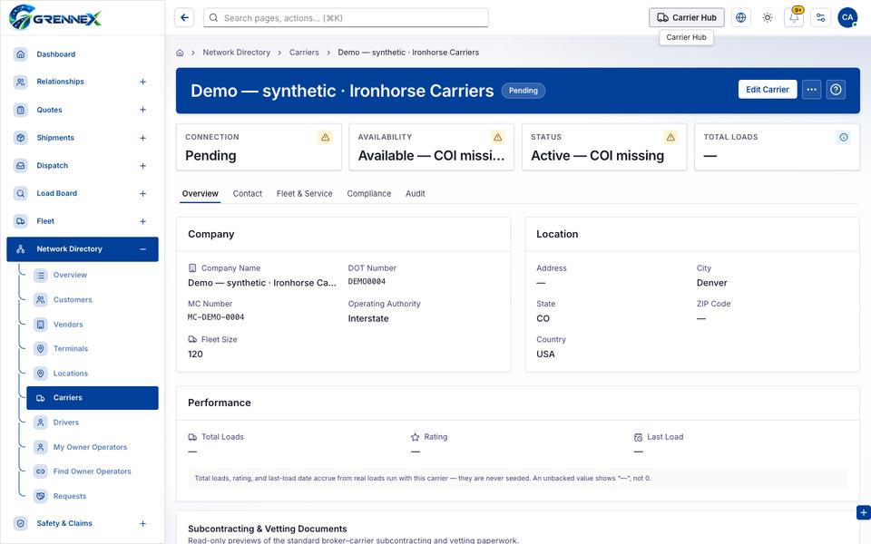This screenshot has height=544, width=871.
Task: Click the help question mark icon
Action: [836, 90]
